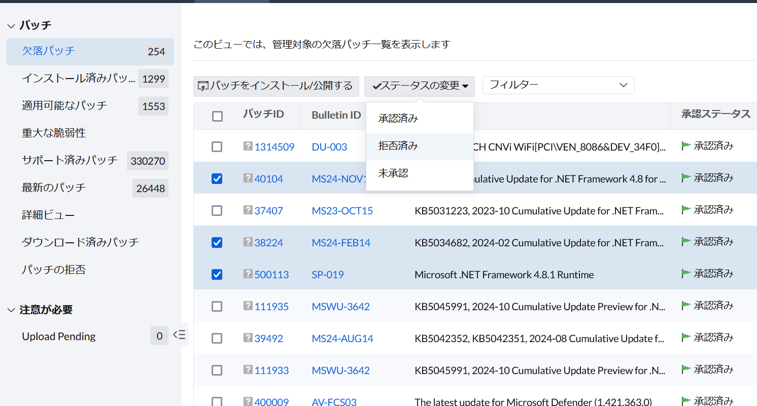Screen dimensions: 757x406
Task: Choose 未承認 in the status dropdown menu
Action: pos(393,173)
